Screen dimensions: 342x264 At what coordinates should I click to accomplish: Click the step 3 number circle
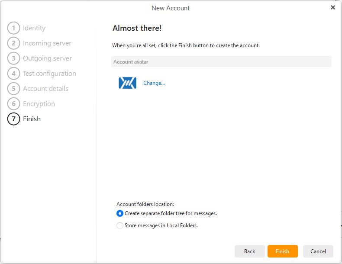[13, 58]
